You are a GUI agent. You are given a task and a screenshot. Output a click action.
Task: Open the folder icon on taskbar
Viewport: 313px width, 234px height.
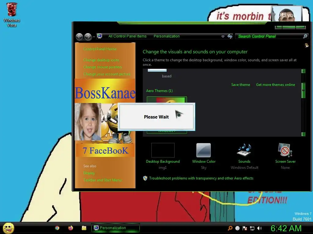tap(84, 228)
